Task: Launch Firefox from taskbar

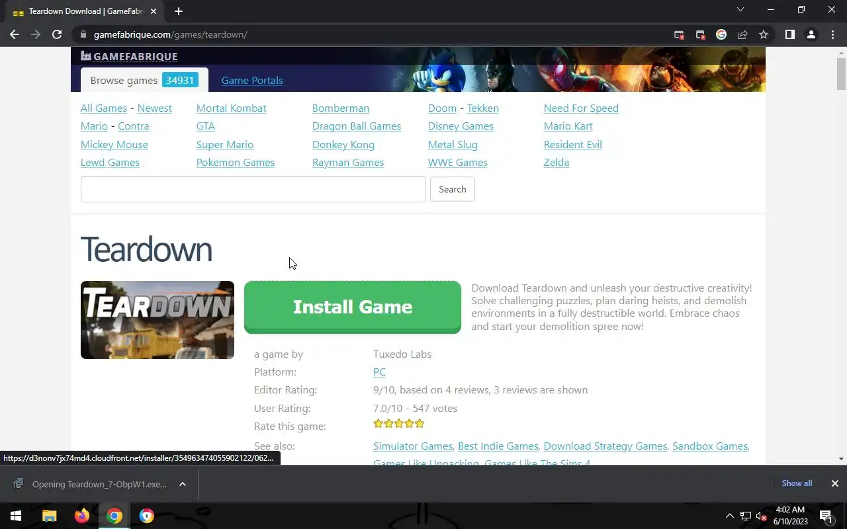Action: click(82, 516)
